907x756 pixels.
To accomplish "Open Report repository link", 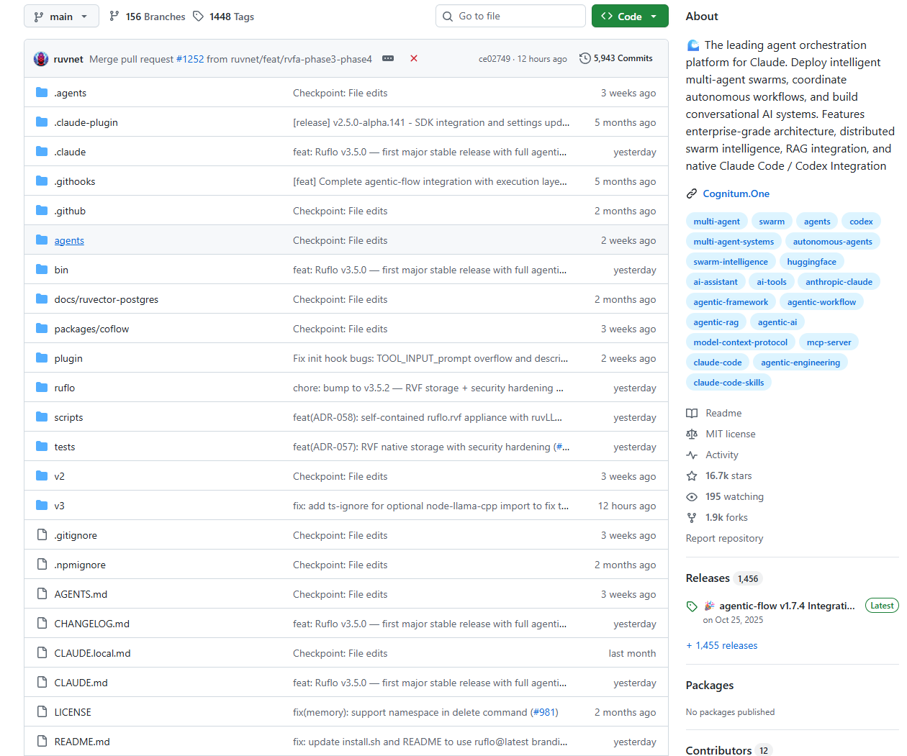I will click(724, 538).
